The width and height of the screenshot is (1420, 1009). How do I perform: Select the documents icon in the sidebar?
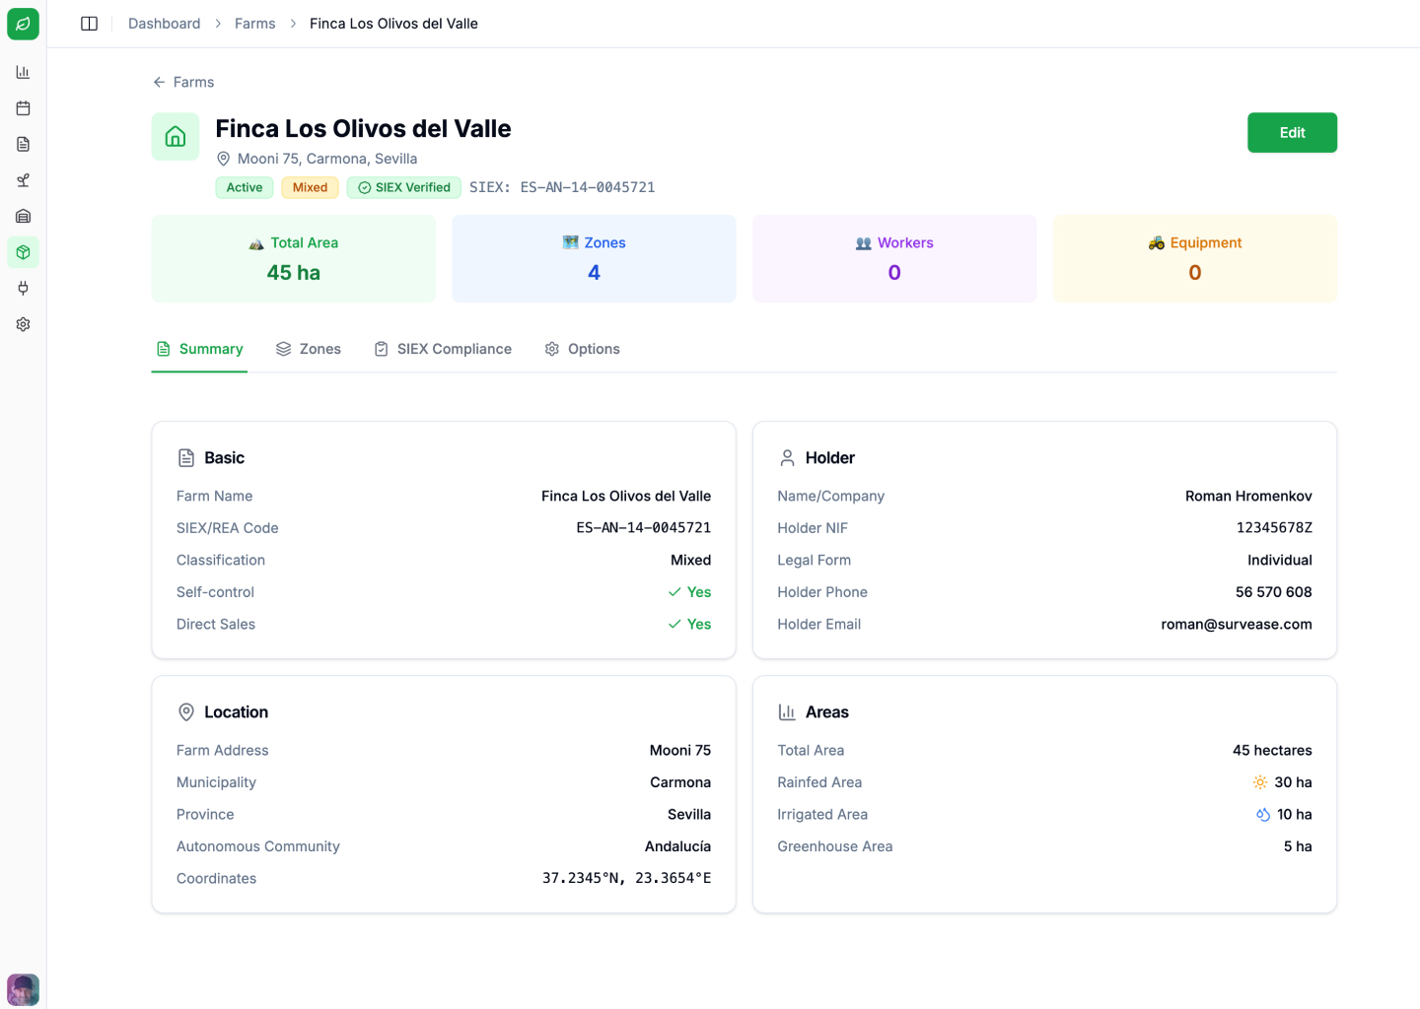tap(23, 144)
